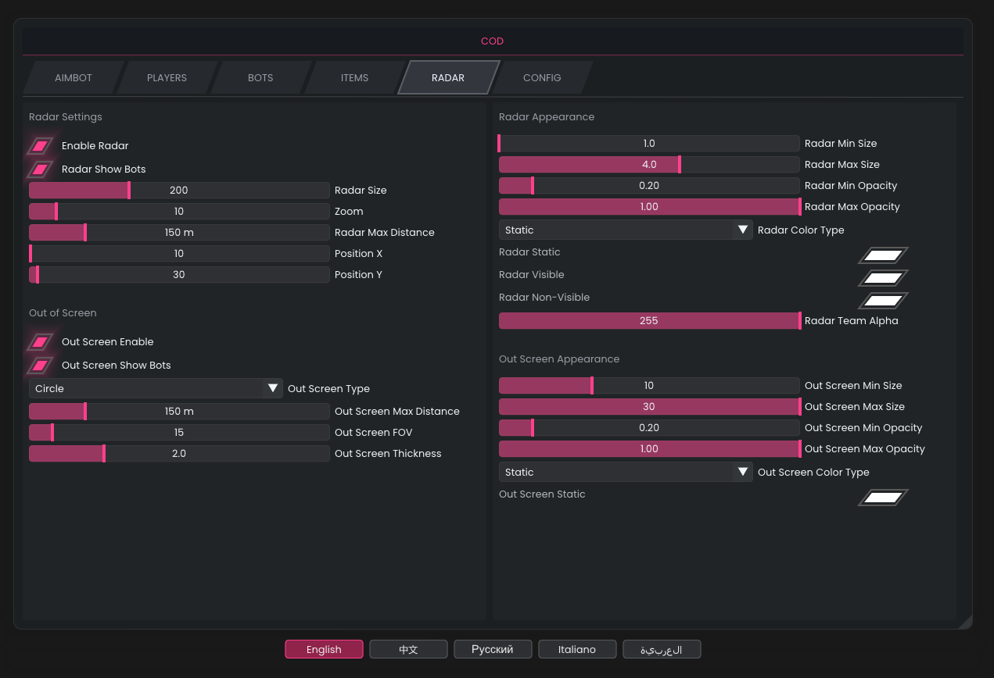This screenshot has width=994, height=678.
Task: Uncheck Out Screen Show Bots
Action: [41, 366]
